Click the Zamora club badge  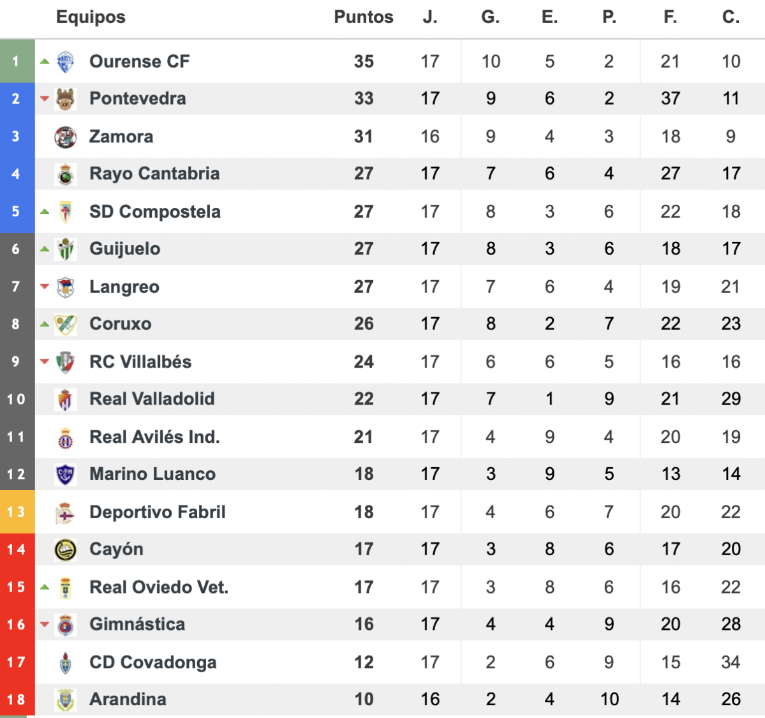[65, 137]
